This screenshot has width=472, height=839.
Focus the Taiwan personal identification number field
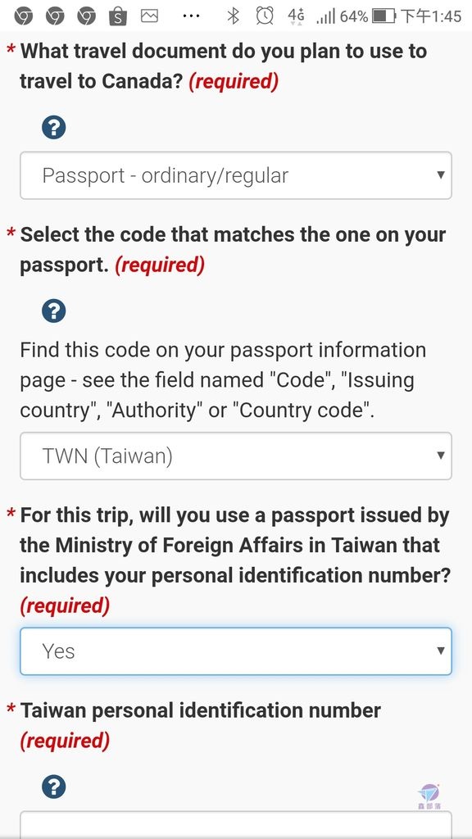236,825
